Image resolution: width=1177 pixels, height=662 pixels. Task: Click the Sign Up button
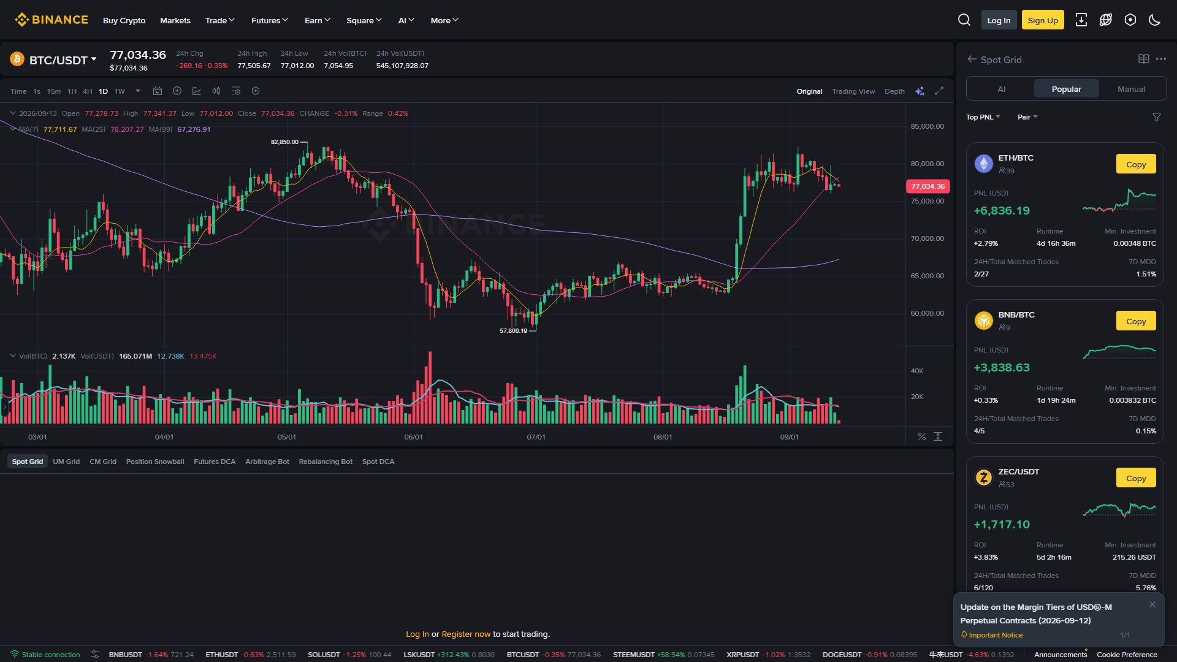(1043, 20)
